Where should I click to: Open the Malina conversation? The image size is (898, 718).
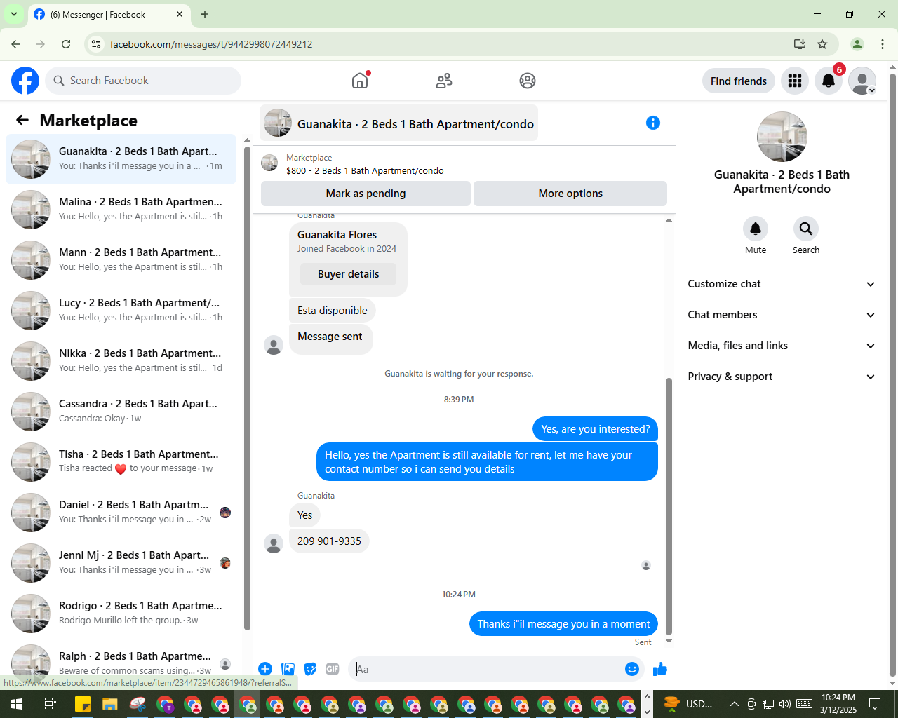coord(121,210)
